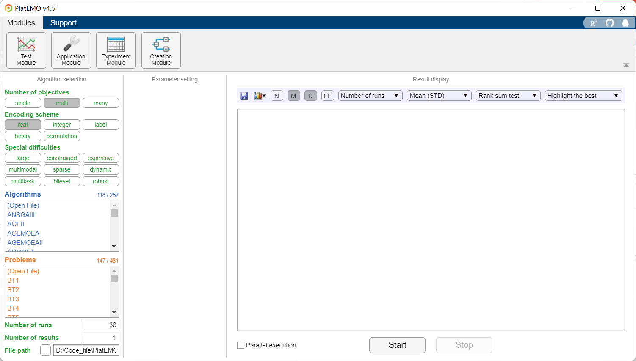
Task: Switch to the Support tab
Action: tap(64, 23)
